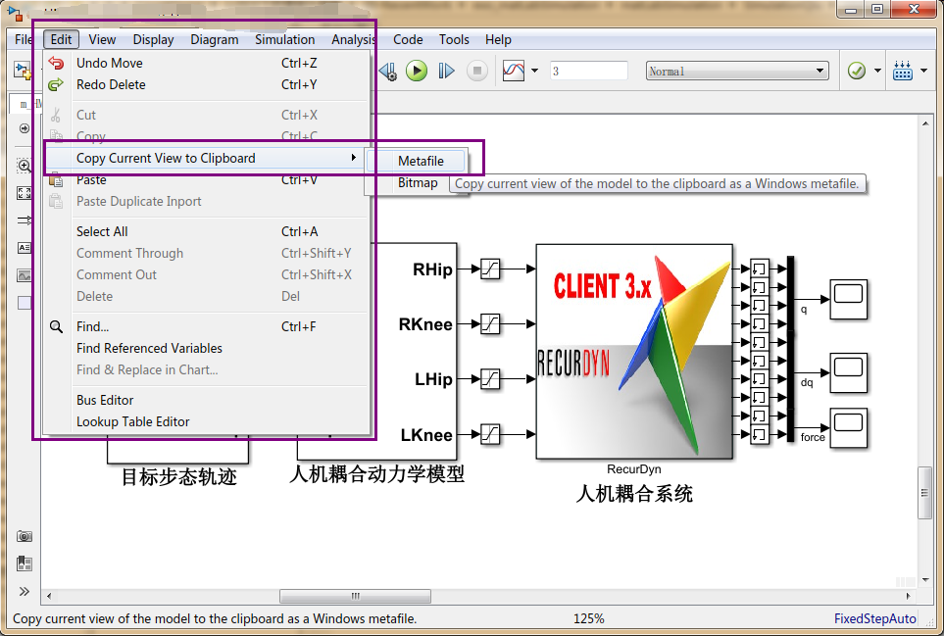
Task: Click the 125% zoom status text
Action: (588, 618)
